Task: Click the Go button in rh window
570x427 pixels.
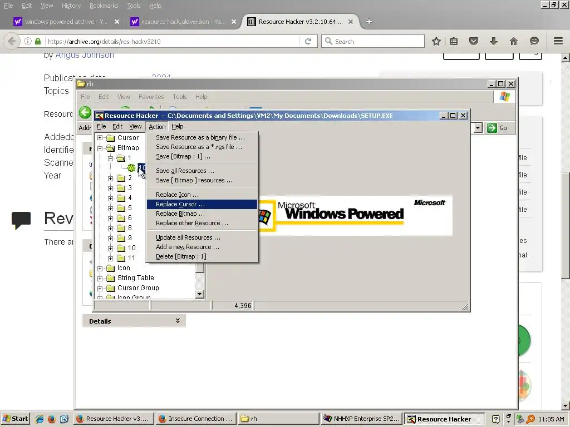Action: 497,128
